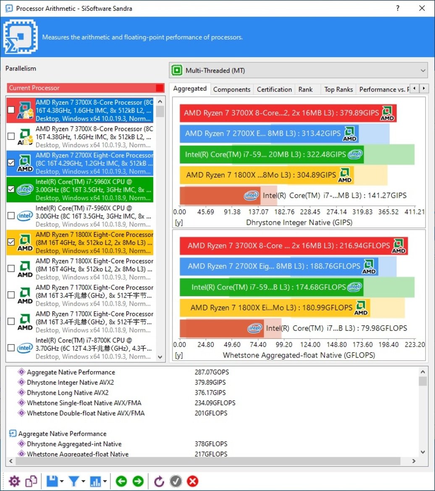Viewport: 435px width, 491px height.
Task: Click the red Current Processor color swatch
Action: click(x=160, y=88)
